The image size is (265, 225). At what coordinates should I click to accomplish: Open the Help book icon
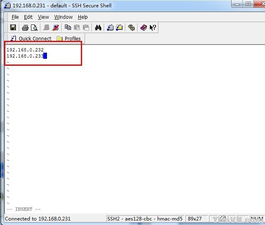point(144,27)
